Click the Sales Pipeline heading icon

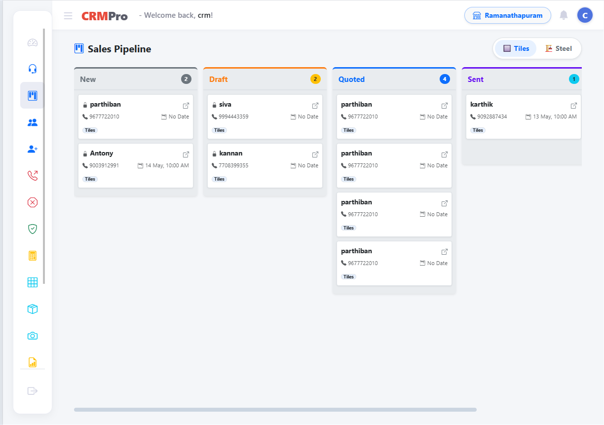pos(79,48)
